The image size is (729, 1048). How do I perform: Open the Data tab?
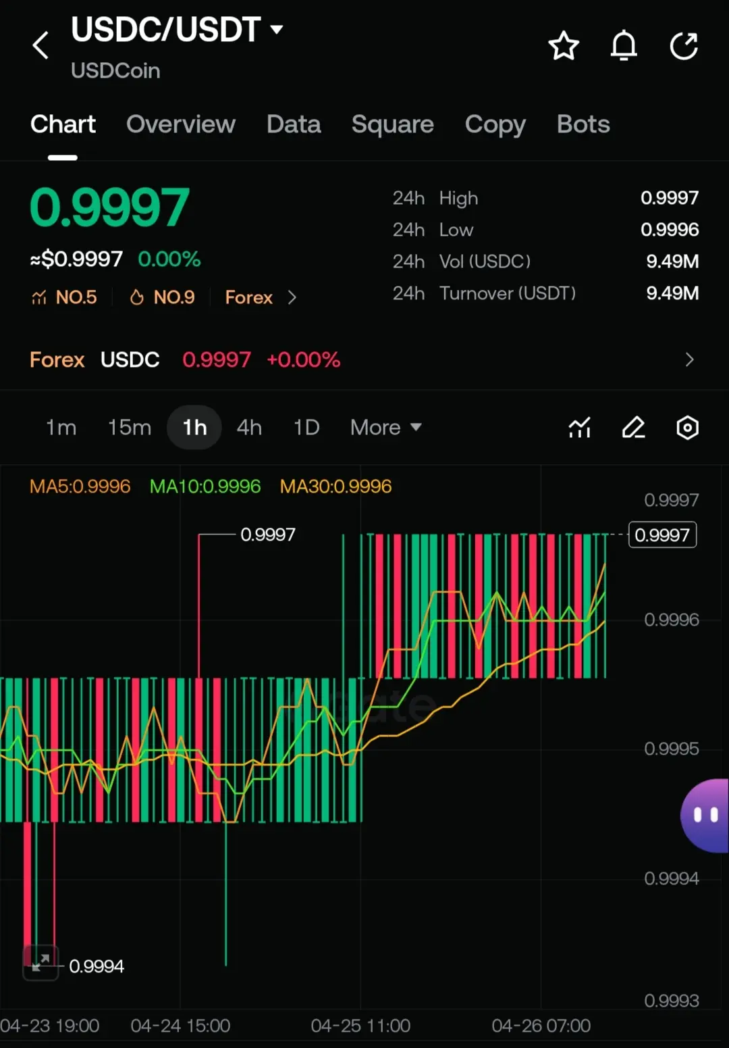pyautogui.click(x=294, y=124)
